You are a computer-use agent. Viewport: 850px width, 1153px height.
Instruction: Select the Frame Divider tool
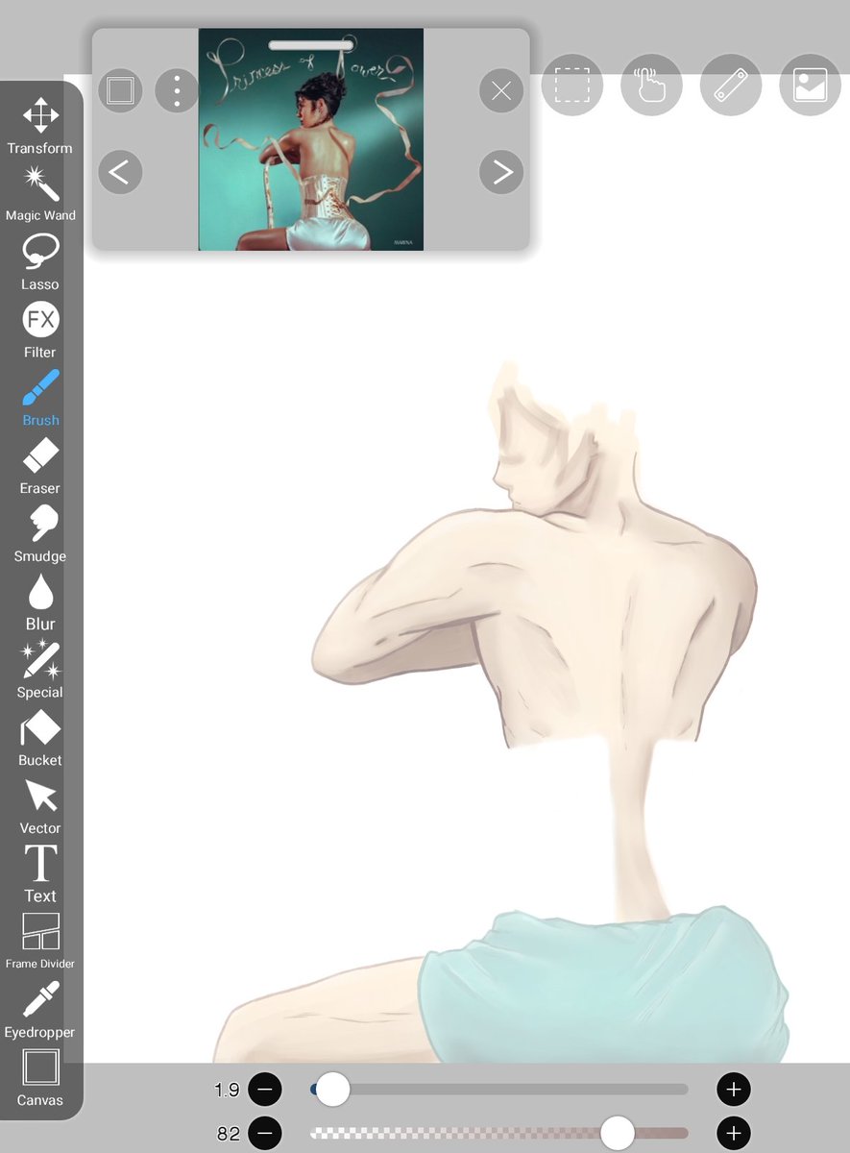click(39, 930)
